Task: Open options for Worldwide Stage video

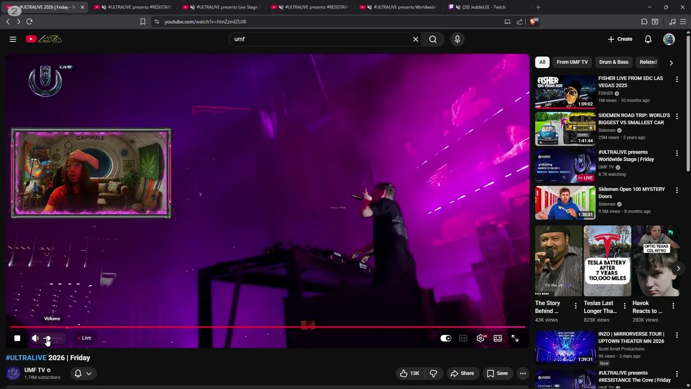Action: coord(676,153)
